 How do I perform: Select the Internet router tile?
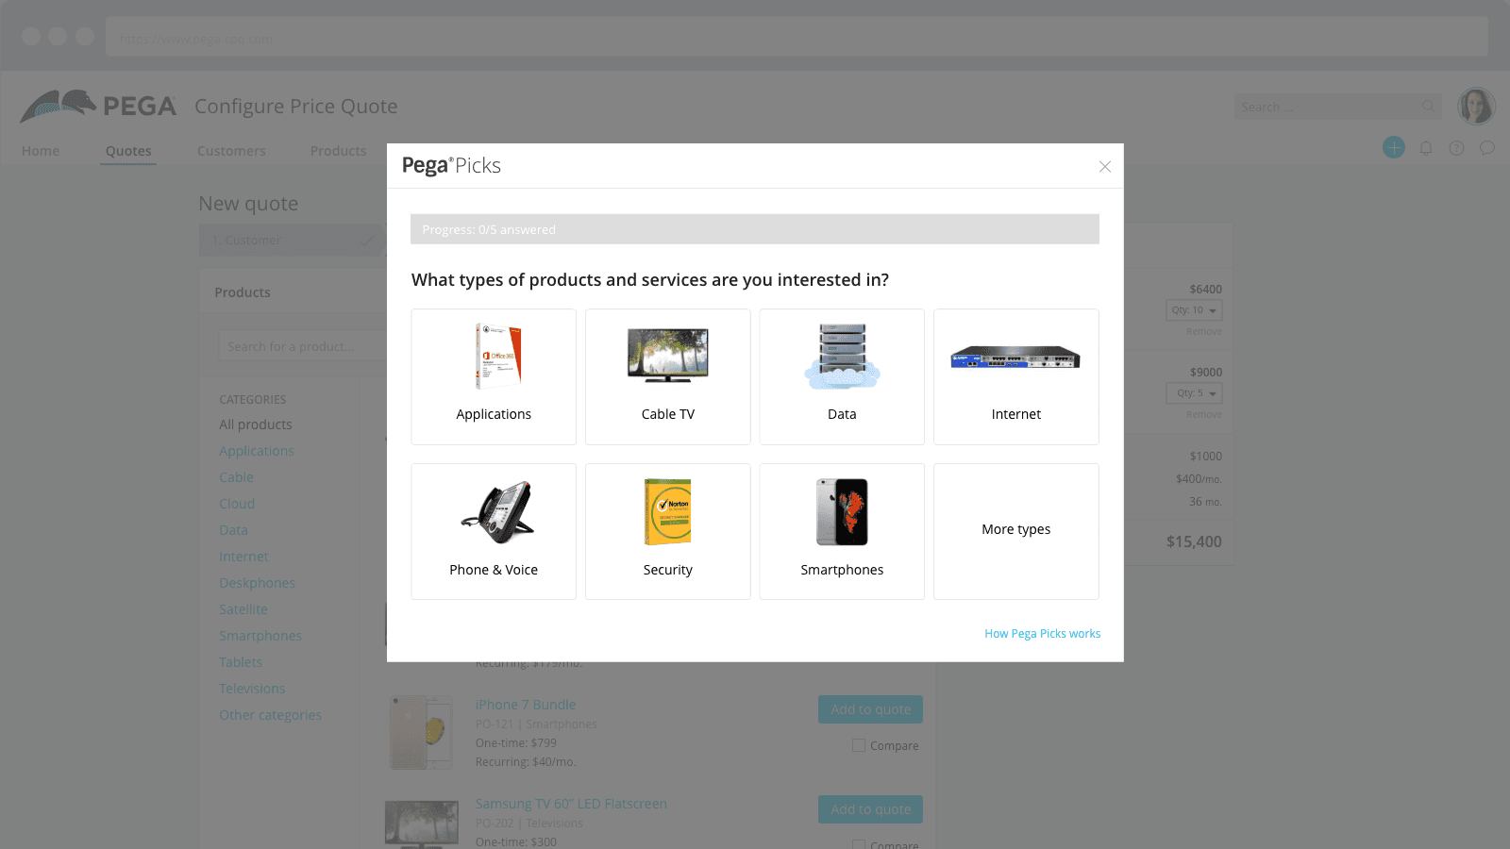(x=1016, y=376)
